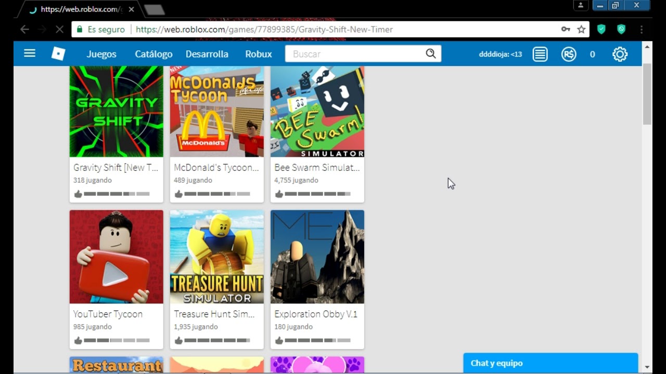This screenshot has width=666, height=374.
Task: Click the 4,755 jugando text
Action: pyautogui.click(x=296, y=180)
